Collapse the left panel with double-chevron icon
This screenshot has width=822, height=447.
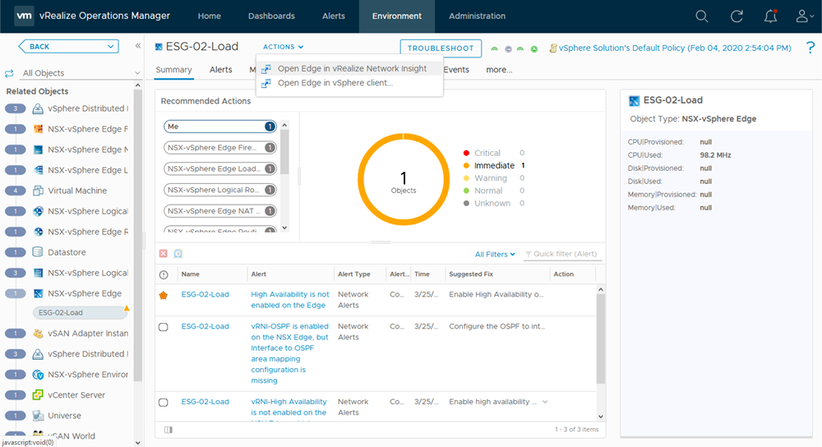point(138,47)
